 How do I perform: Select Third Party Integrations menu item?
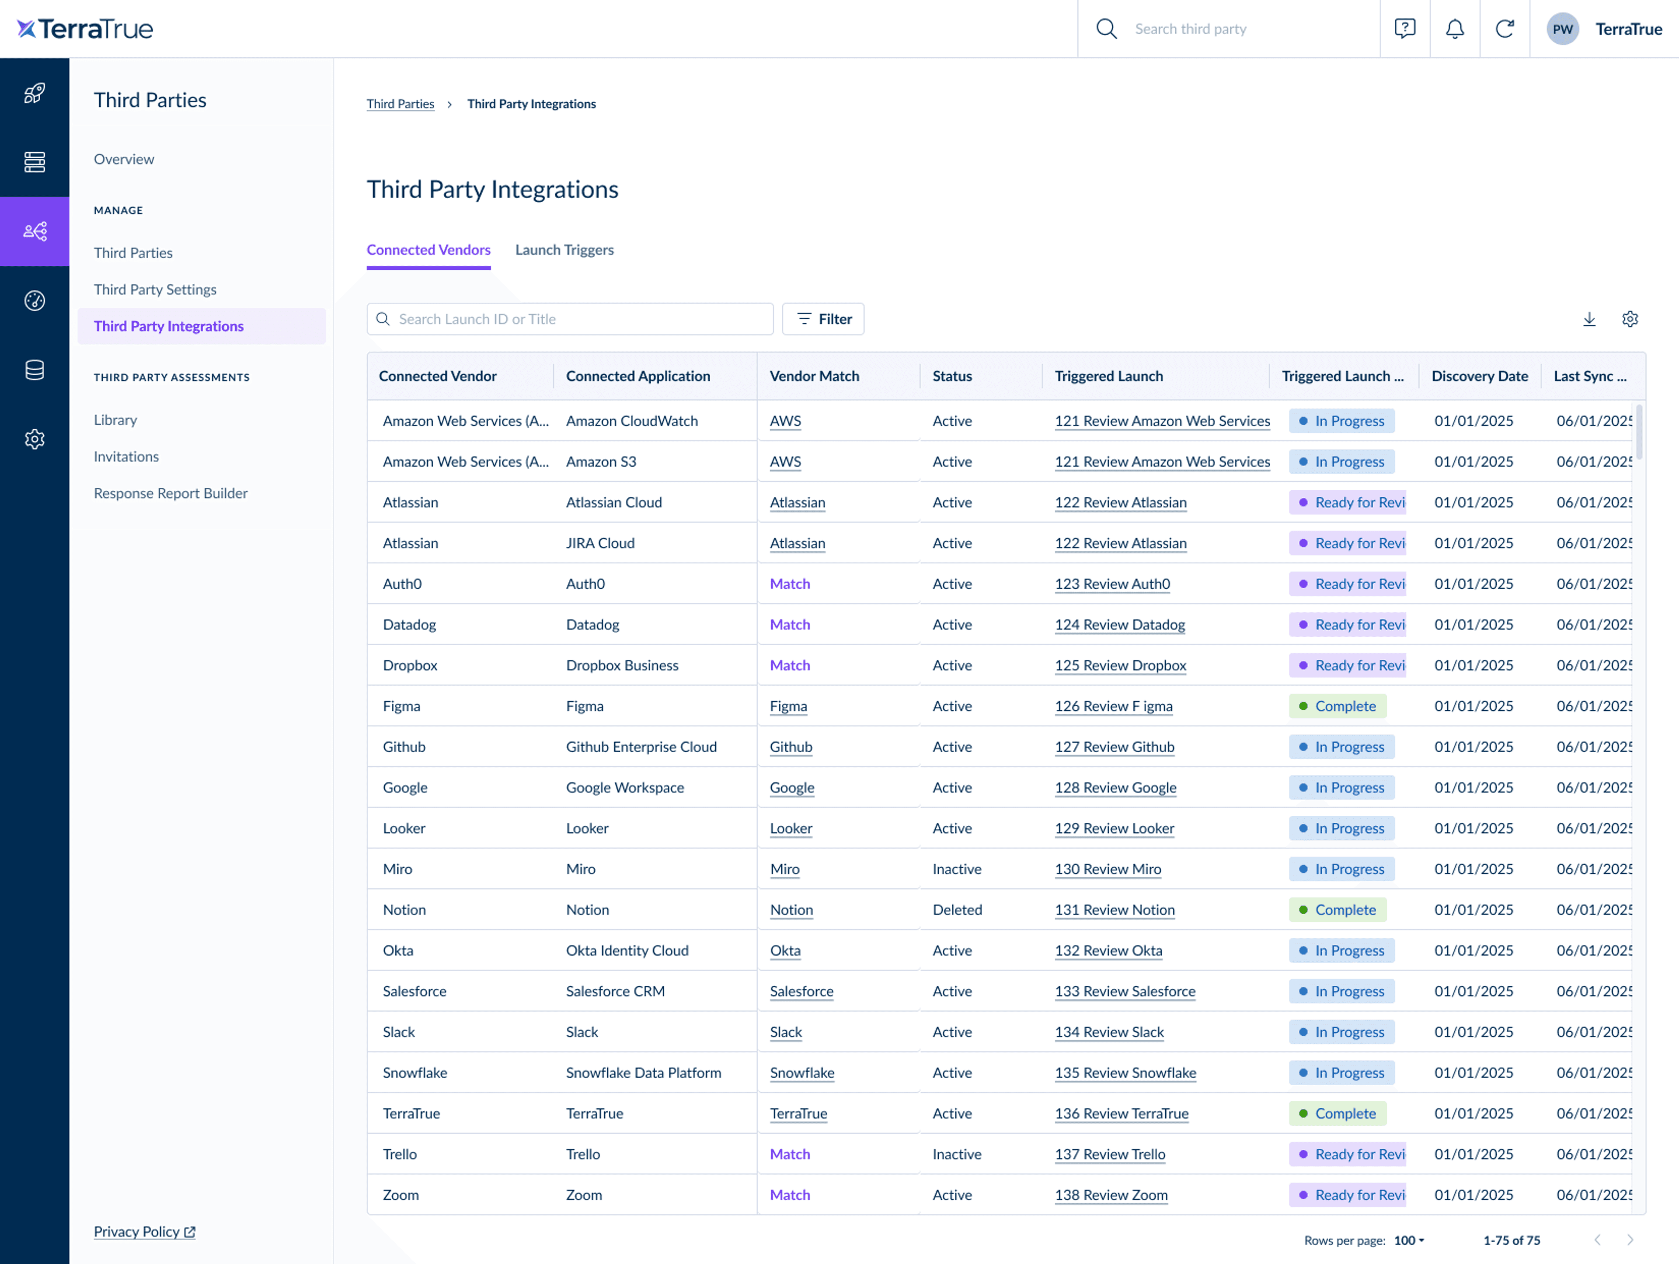[x=201, y=326]
